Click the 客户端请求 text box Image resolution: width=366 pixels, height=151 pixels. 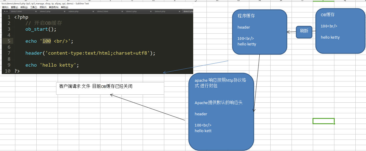[x=110, y=88]
